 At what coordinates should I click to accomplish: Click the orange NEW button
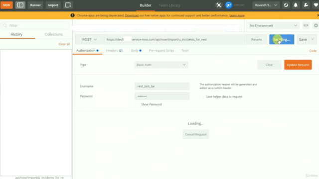click(x=6, y=5)
